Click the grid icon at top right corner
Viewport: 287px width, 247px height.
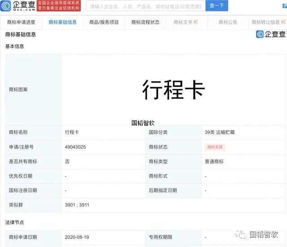point(285,6)
